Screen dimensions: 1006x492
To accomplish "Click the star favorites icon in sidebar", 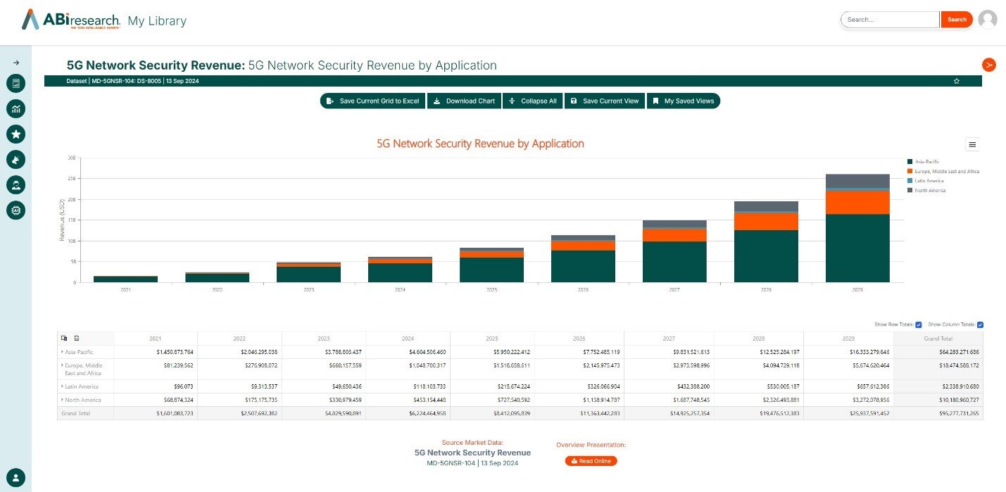I will [15, 134].
